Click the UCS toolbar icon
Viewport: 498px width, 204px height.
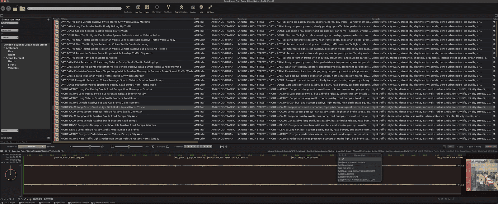click(201, 7)
